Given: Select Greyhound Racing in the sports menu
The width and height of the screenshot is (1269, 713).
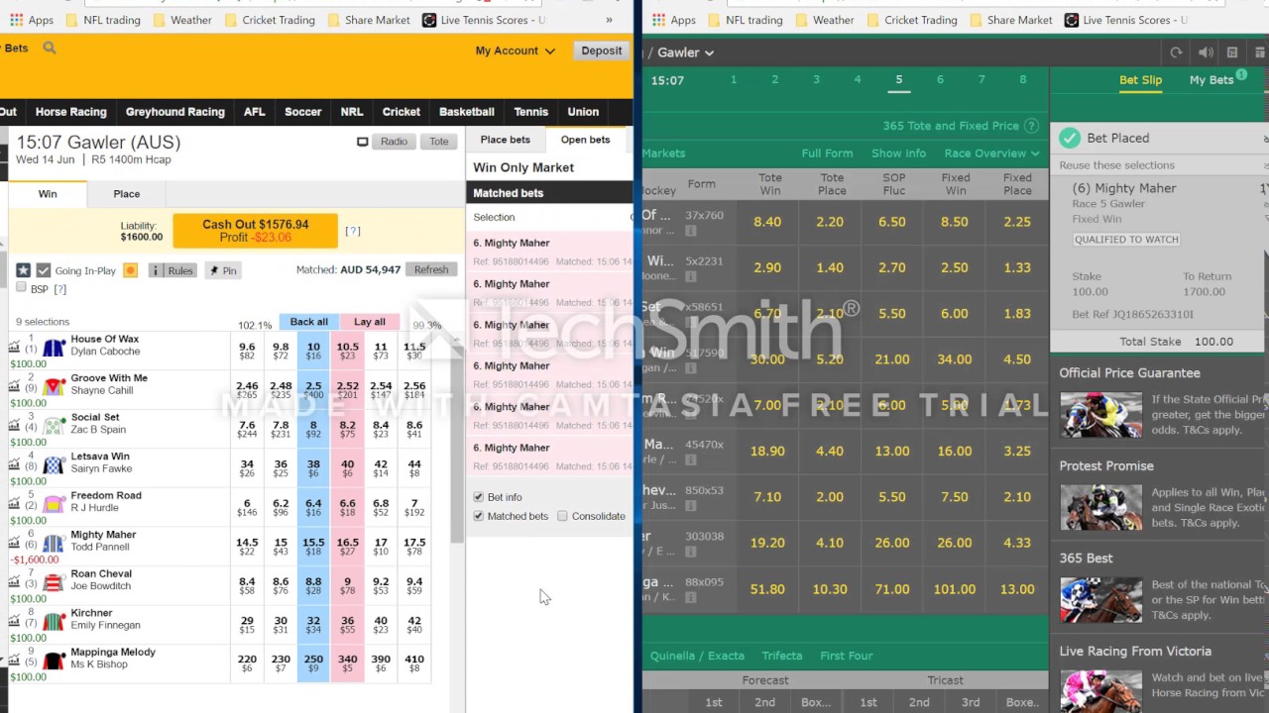Looking at the screenshot, I should pyautogui.click(x=175, y=112).
